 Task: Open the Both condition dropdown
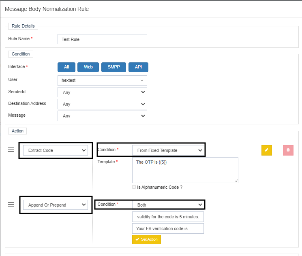click(168, 205)
